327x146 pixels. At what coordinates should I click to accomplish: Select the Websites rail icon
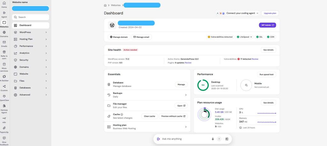coord(4,23)
